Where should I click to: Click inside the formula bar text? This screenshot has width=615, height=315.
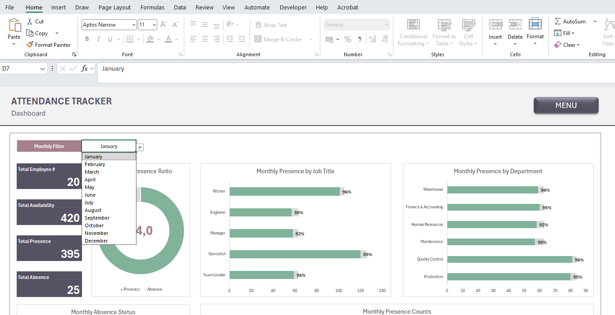point(315,69)
